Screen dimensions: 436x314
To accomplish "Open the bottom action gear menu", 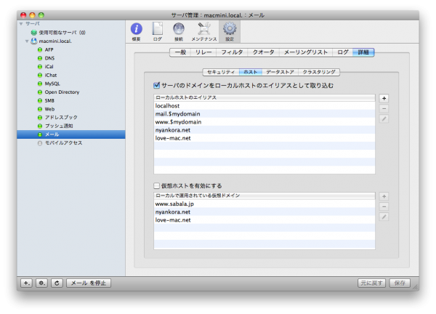I will [x=41, y=283].
